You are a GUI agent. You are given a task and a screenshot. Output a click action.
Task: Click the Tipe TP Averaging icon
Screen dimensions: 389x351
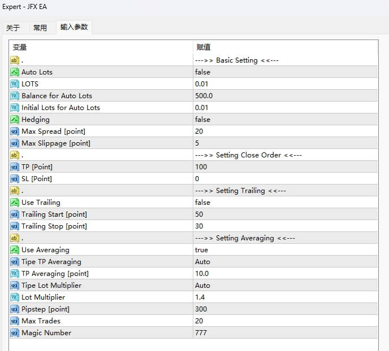click(15, 262)
